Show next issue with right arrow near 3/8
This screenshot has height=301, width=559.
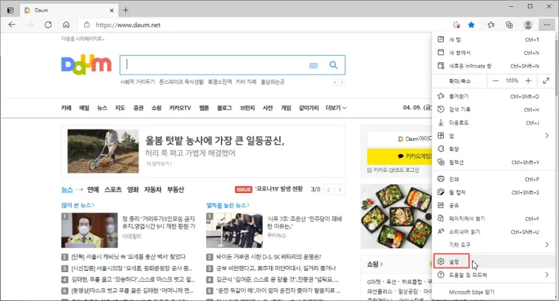(x=339, y=190)
